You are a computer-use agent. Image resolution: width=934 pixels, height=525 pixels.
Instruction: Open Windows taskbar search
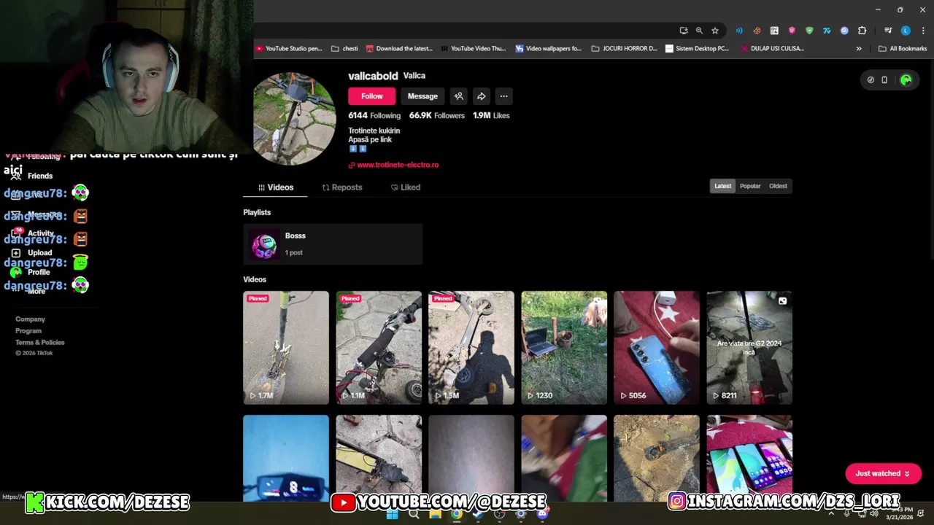click(414, 514)
